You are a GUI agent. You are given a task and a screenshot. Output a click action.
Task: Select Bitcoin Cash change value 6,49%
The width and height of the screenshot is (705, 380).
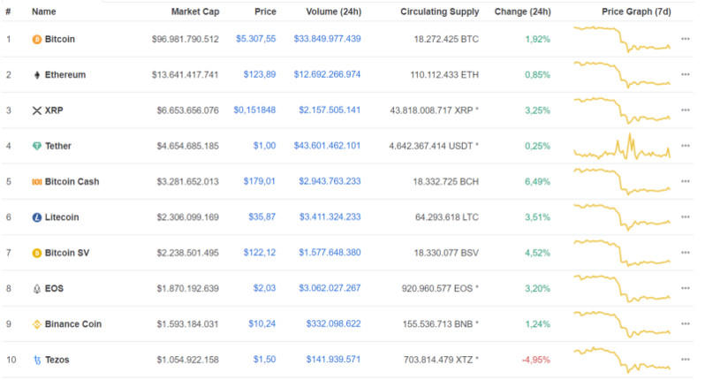click(x=537, y=182)
